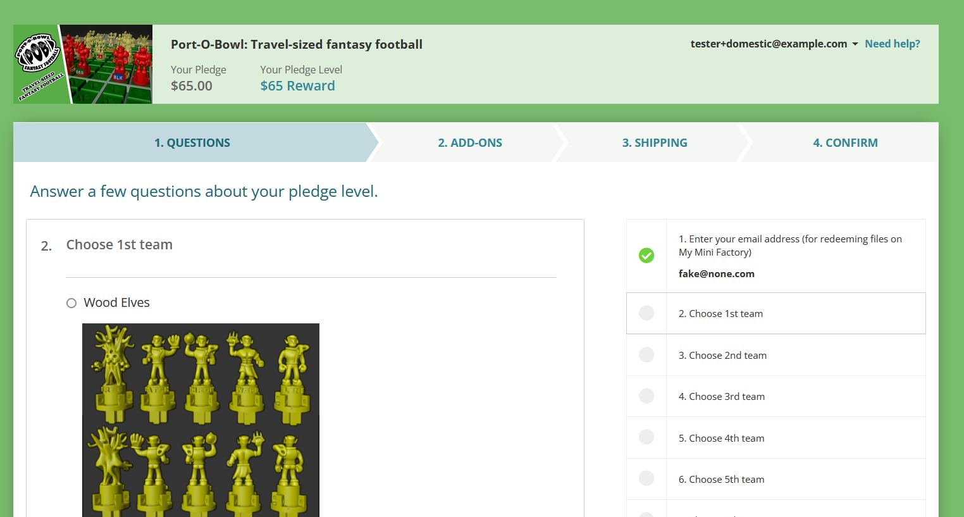Jump to the 3. Shipping step
Image resolution: width=964 pixels, height=517 pixels.
655,143
